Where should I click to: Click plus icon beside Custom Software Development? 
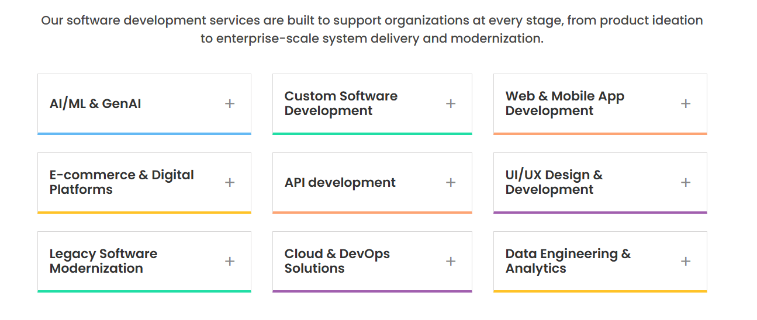click(x=451, y=103)
